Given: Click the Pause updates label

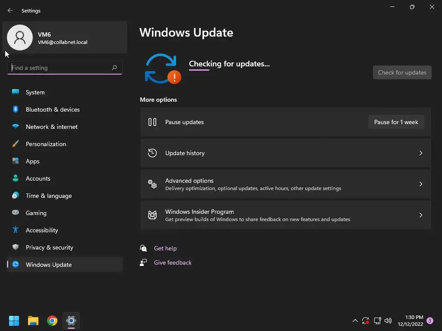Looking at the screenshot, I should [x=184, y=122].
